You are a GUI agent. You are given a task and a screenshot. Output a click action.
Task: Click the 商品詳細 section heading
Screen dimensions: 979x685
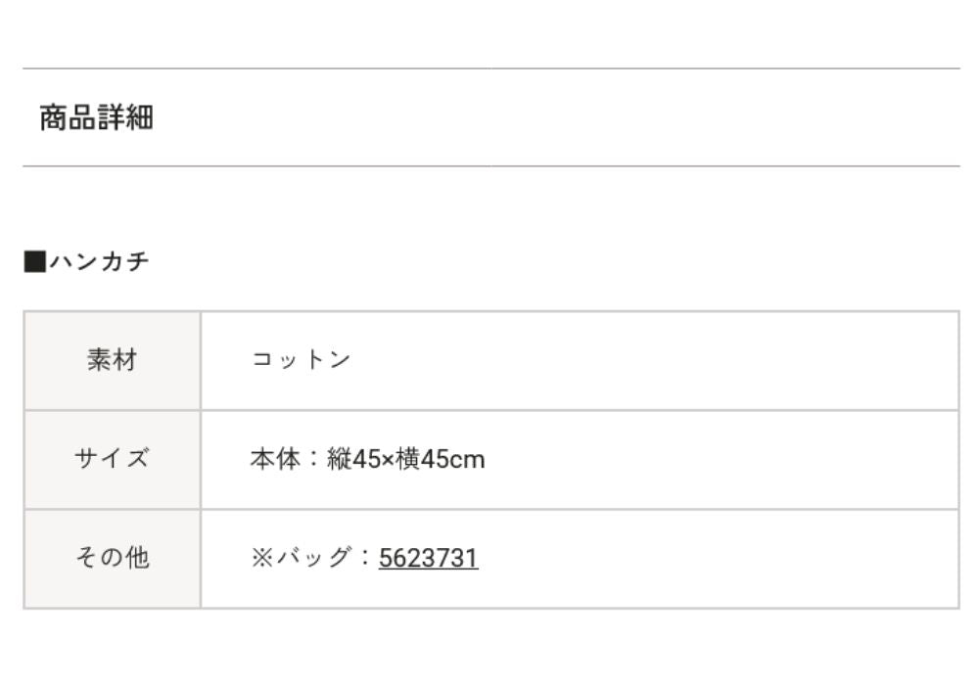pos(96,117)
